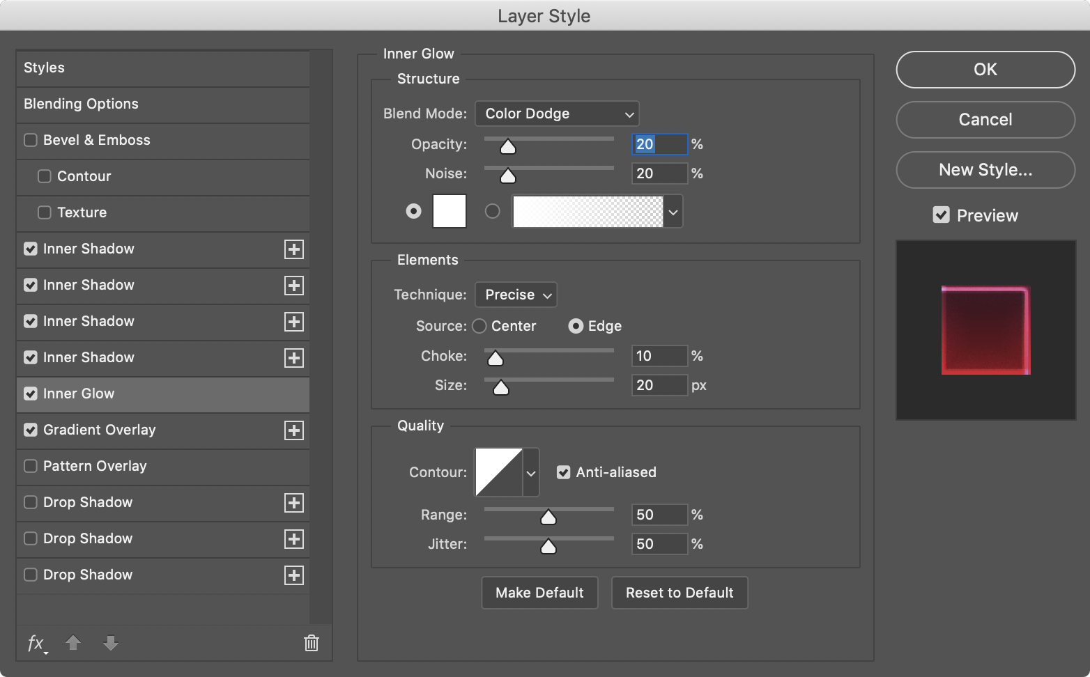Open the fx effects menu icon
The image size is (1090, 677).
tap(36, 643)
